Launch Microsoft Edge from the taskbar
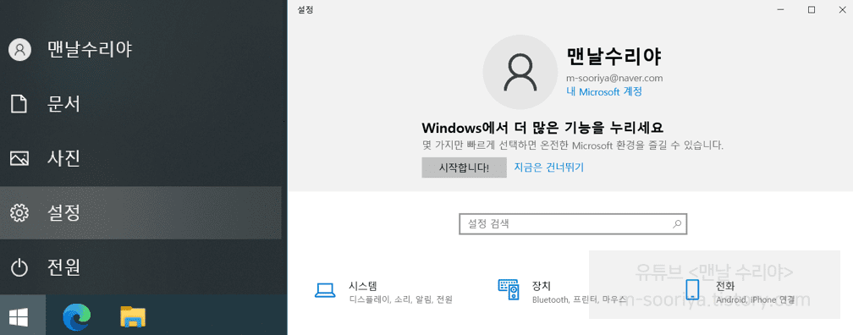 point(77,316)
